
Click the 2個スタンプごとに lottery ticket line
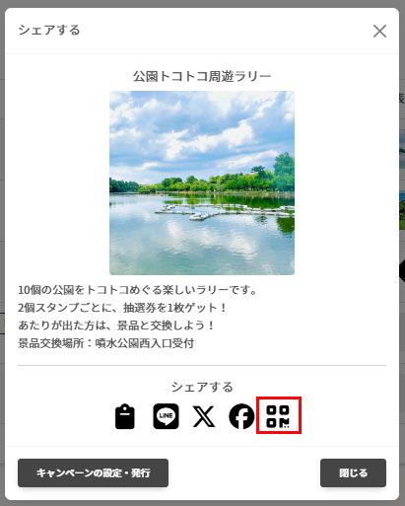pyautogui.click(x=122, y=308)
